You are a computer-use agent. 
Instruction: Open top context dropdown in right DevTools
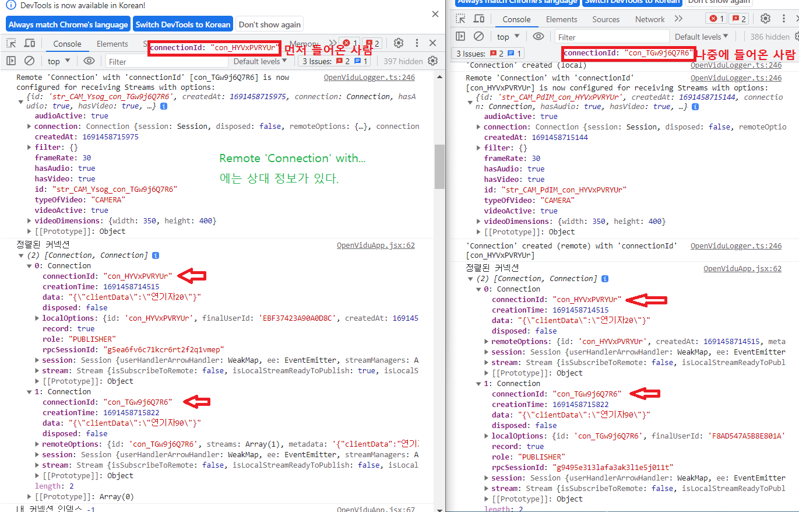pos(509,37)
